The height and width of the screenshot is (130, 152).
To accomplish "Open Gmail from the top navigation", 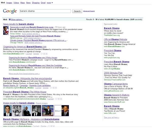I will coord(43,3).
